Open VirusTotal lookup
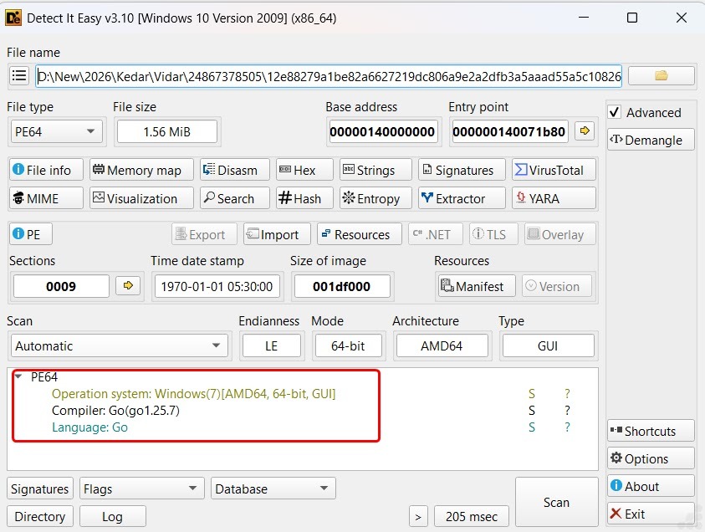The image size is (705, 532). [x=554, y=170]
